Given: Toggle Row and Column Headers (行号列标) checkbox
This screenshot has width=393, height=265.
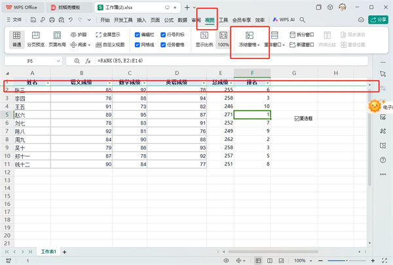Looking at the screenshot, I should (163, 35).
